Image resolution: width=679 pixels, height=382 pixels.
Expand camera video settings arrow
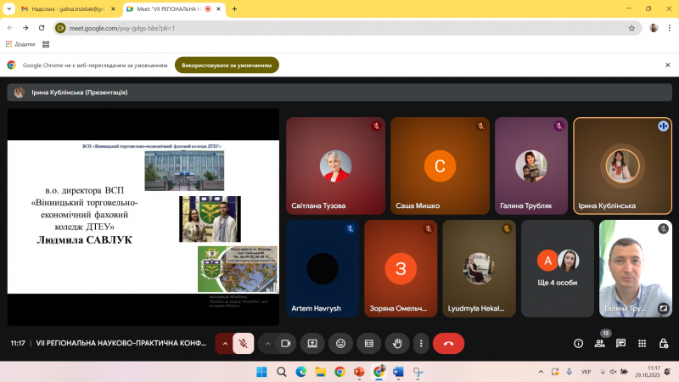click(267, 343)
